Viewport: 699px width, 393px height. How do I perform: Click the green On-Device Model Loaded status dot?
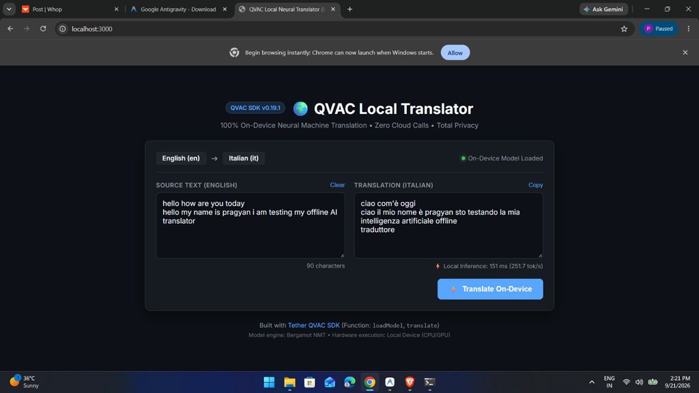[463, 158]
